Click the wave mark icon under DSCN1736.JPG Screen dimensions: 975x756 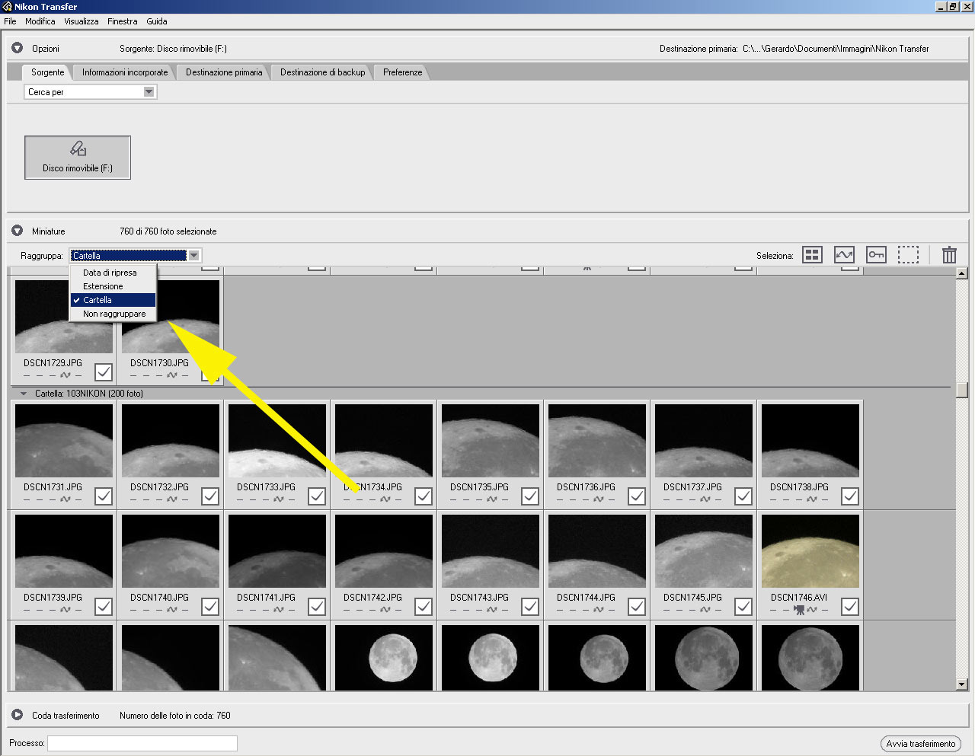click(x=599, y=499)
